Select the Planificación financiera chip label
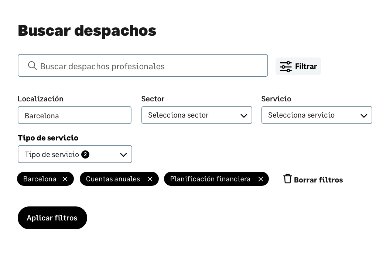Image resolution: width=390 pixels, height=261 pixels. 210,179
